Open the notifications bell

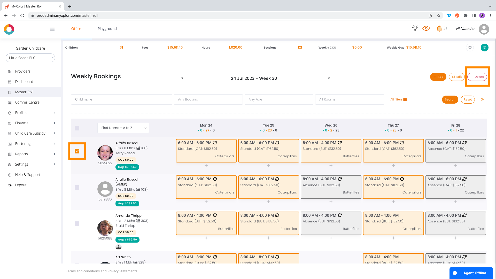pos(439,29)
